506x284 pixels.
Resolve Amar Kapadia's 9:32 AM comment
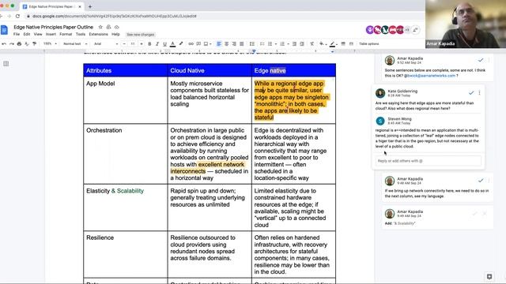[x=481, y=60]
